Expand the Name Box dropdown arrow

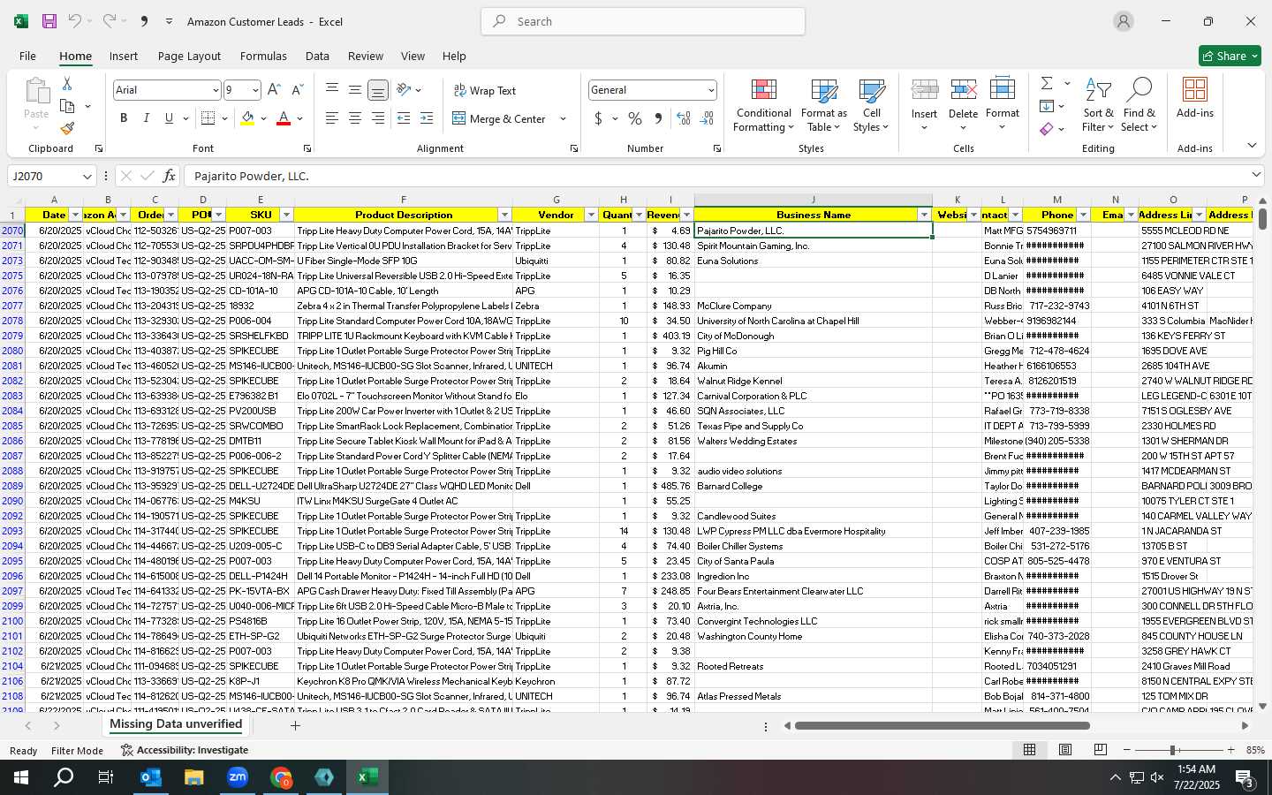87,176
